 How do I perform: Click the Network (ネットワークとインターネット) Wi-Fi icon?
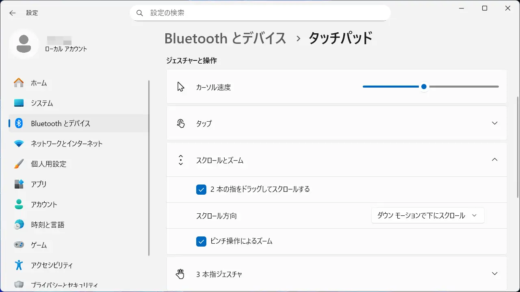tap(19, 144)
